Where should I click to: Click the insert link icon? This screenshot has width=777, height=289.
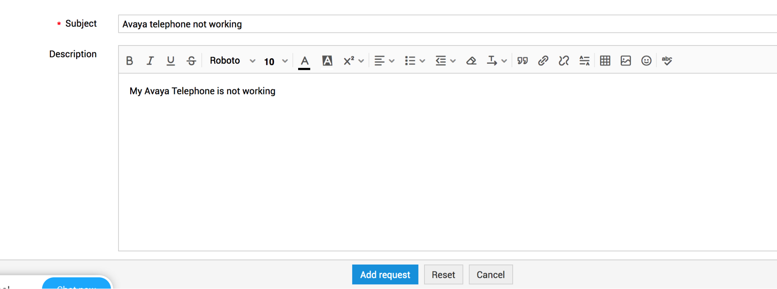543,61
